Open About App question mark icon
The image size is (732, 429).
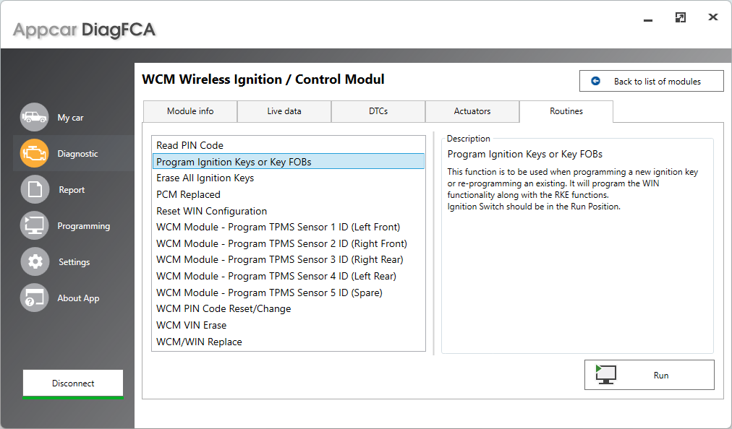tap(34, 298)
